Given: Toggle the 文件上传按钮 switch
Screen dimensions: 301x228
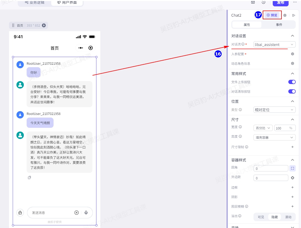Looking at the screenshot, I should [x=292, y=82].
